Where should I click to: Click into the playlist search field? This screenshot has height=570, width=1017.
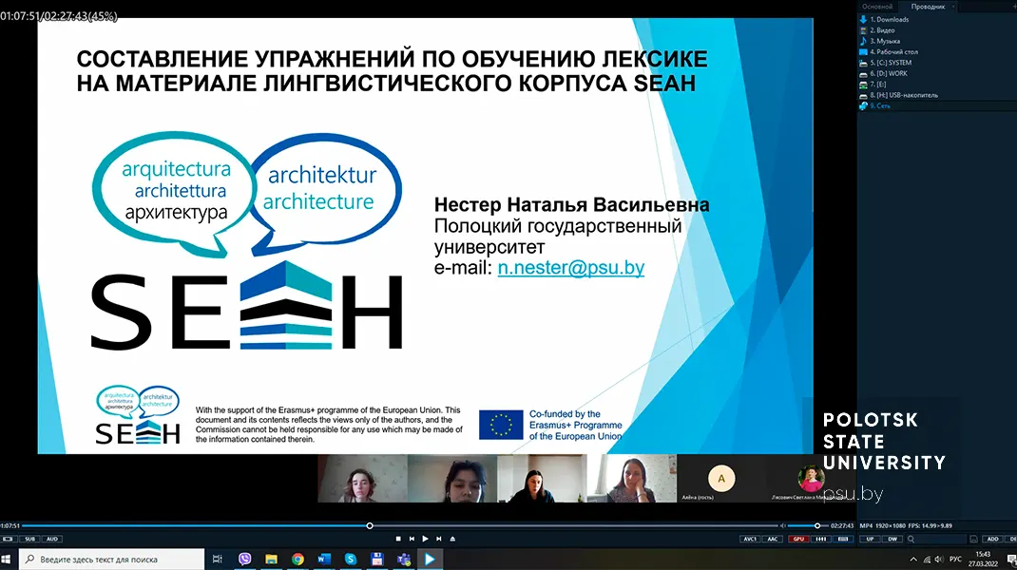[x=941, y=539]
